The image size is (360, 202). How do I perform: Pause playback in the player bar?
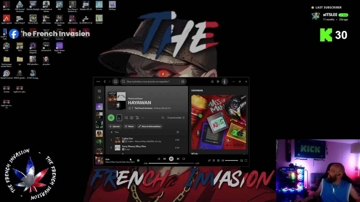171,159
